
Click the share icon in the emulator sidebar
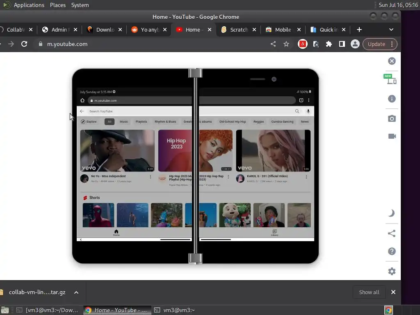pyautogui.click(x=392, y=233)
